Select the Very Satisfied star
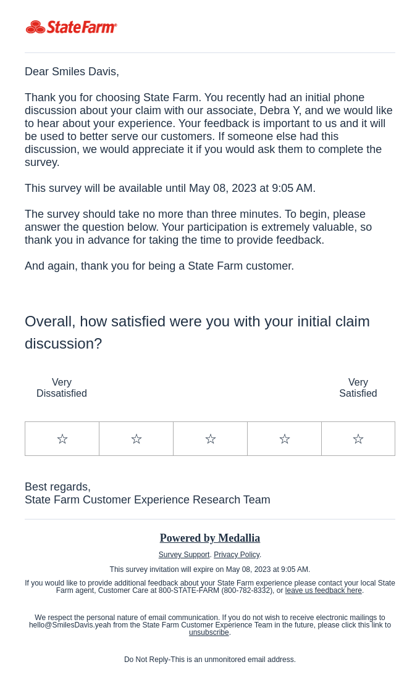Image resolution: width=420 pixels, height=683 pixels. coord(358,439)
